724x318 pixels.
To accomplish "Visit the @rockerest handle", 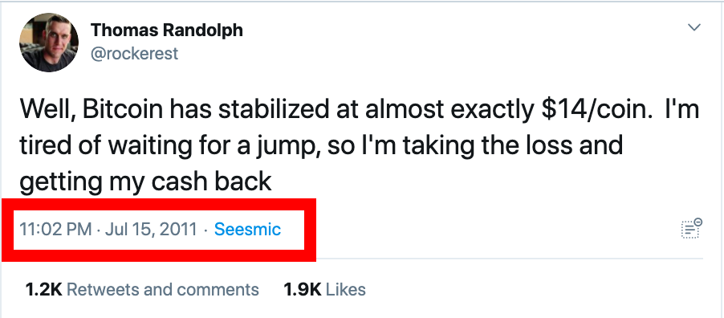I will point(134,54).
